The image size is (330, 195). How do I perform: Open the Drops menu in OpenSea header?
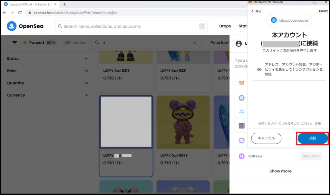[x=225, y=26]
